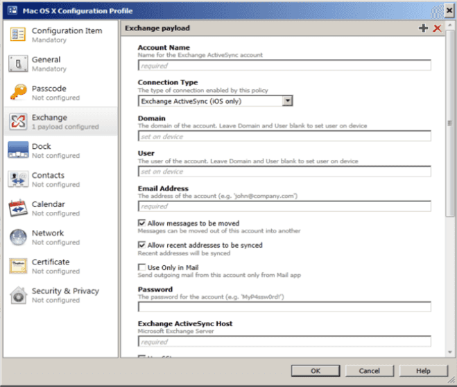The image size is (457, 387).
Task: Open the Contacts section label
Action: click(x=48, y=175)
